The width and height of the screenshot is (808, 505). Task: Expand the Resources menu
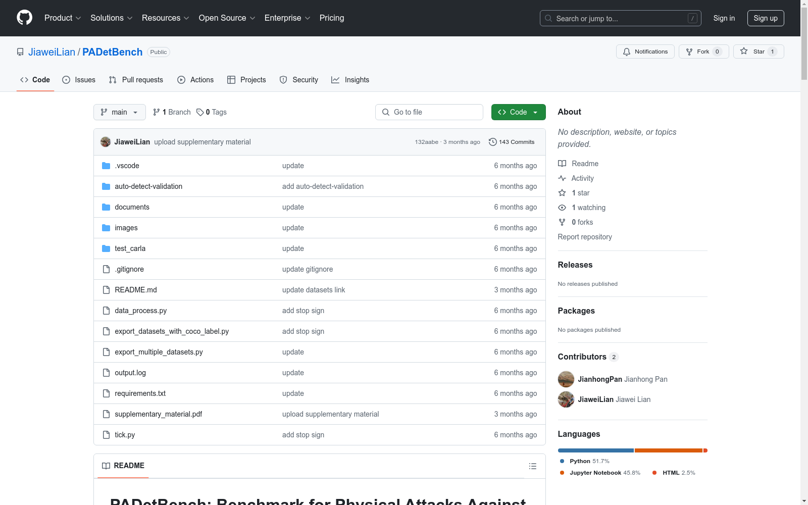(166, 18)
